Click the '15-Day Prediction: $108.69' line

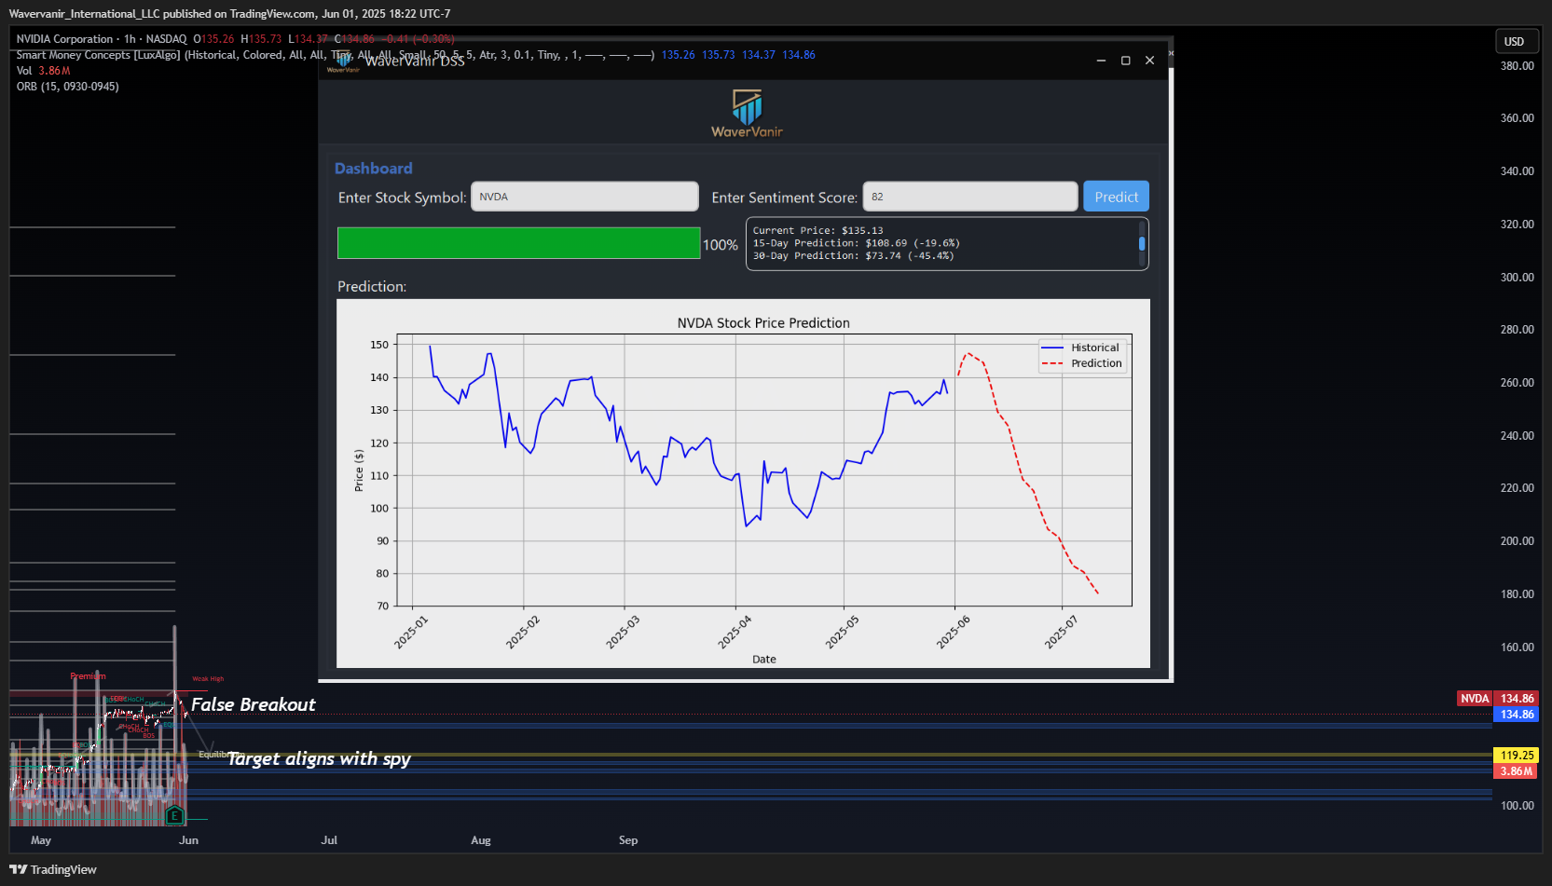pyautogui.click(x=856, y=243)
